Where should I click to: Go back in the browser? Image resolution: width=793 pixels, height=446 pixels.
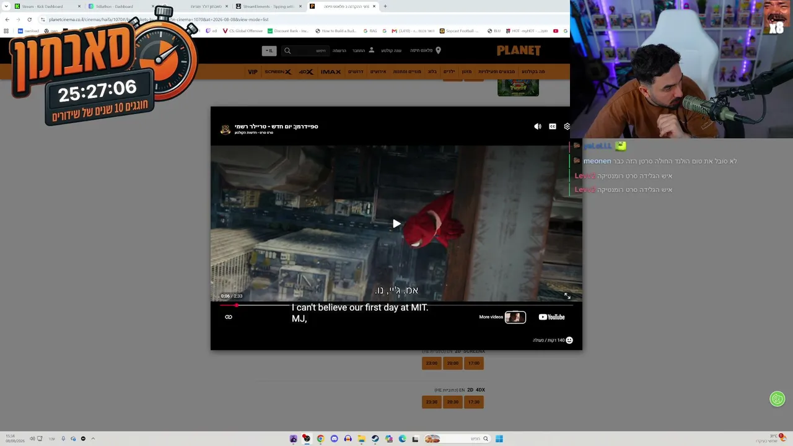(7, 19)
